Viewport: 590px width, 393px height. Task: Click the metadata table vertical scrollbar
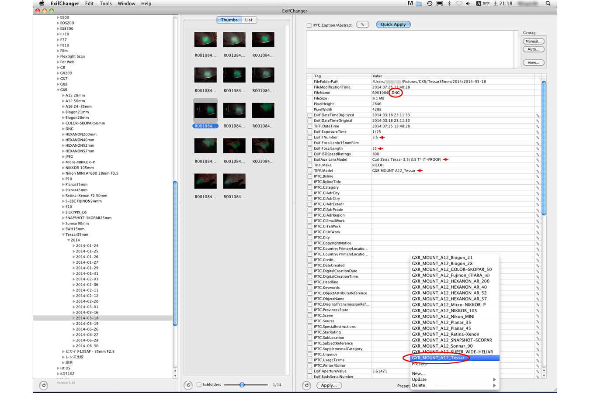(x=544, y=148)
